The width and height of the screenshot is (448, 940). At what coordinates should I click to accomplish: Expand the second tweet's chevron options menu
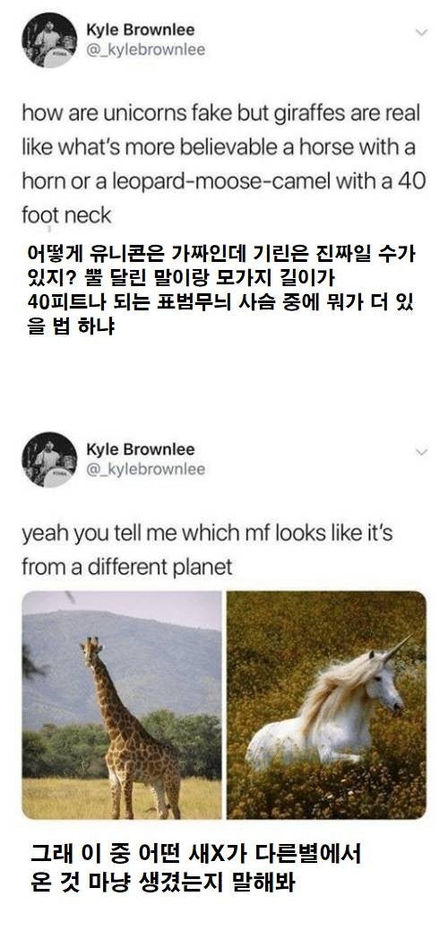(x=422, y=452)
